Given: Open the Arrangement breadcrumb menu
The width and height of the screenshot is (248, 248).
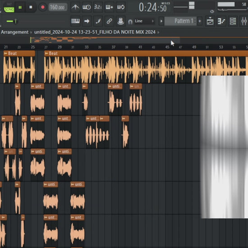Looking at the screenshot, I should click(14, 32).
